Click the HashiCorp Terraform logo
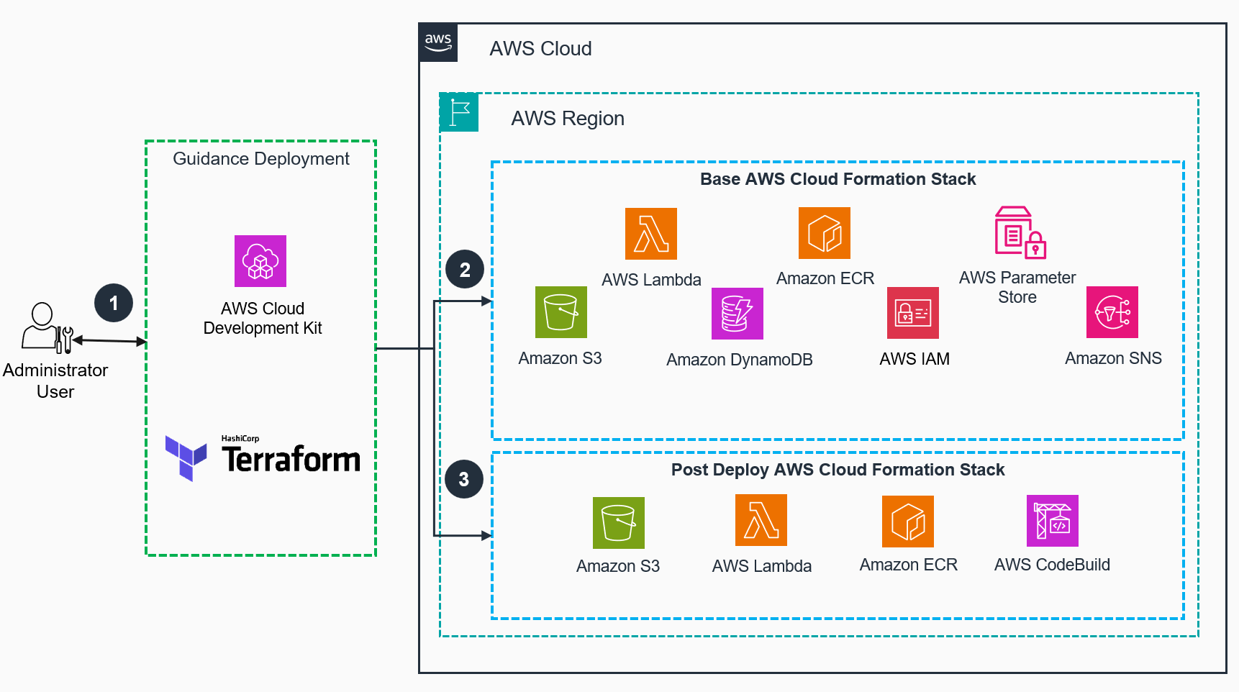This screenshot has height=692, width=1239. (263, 457)
